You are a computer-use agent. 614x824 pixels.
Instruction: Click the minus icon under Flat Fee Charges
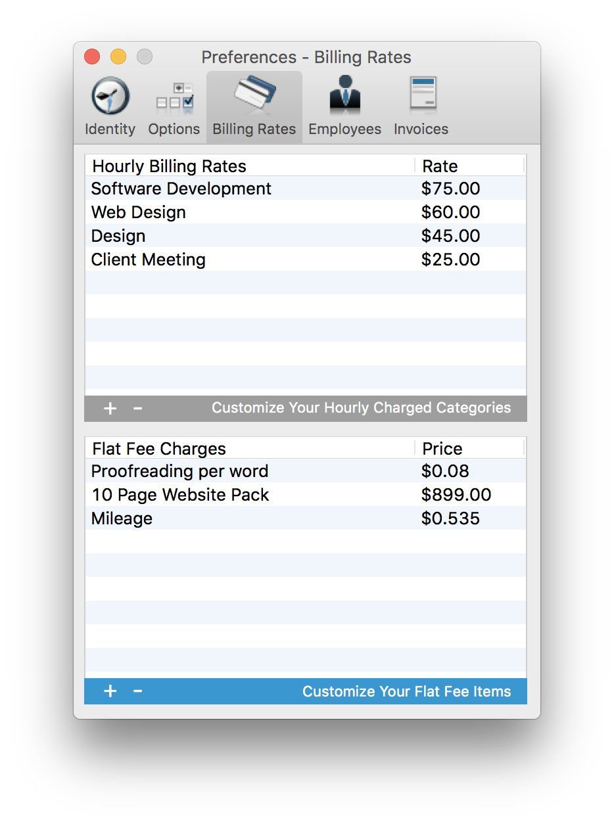pyautogui.click(x=137, y=691)
